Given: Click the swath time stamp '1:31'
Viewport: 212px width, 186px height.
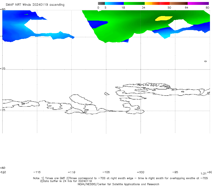Looking at the screenshot, I should coord(203,174).
